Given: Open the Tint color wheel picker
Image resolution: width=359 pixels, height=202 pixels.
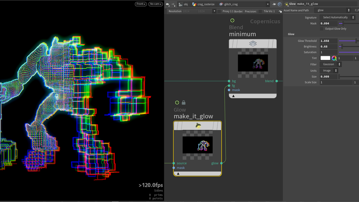Looking at the screenshot, I should [x=334, y=58].
